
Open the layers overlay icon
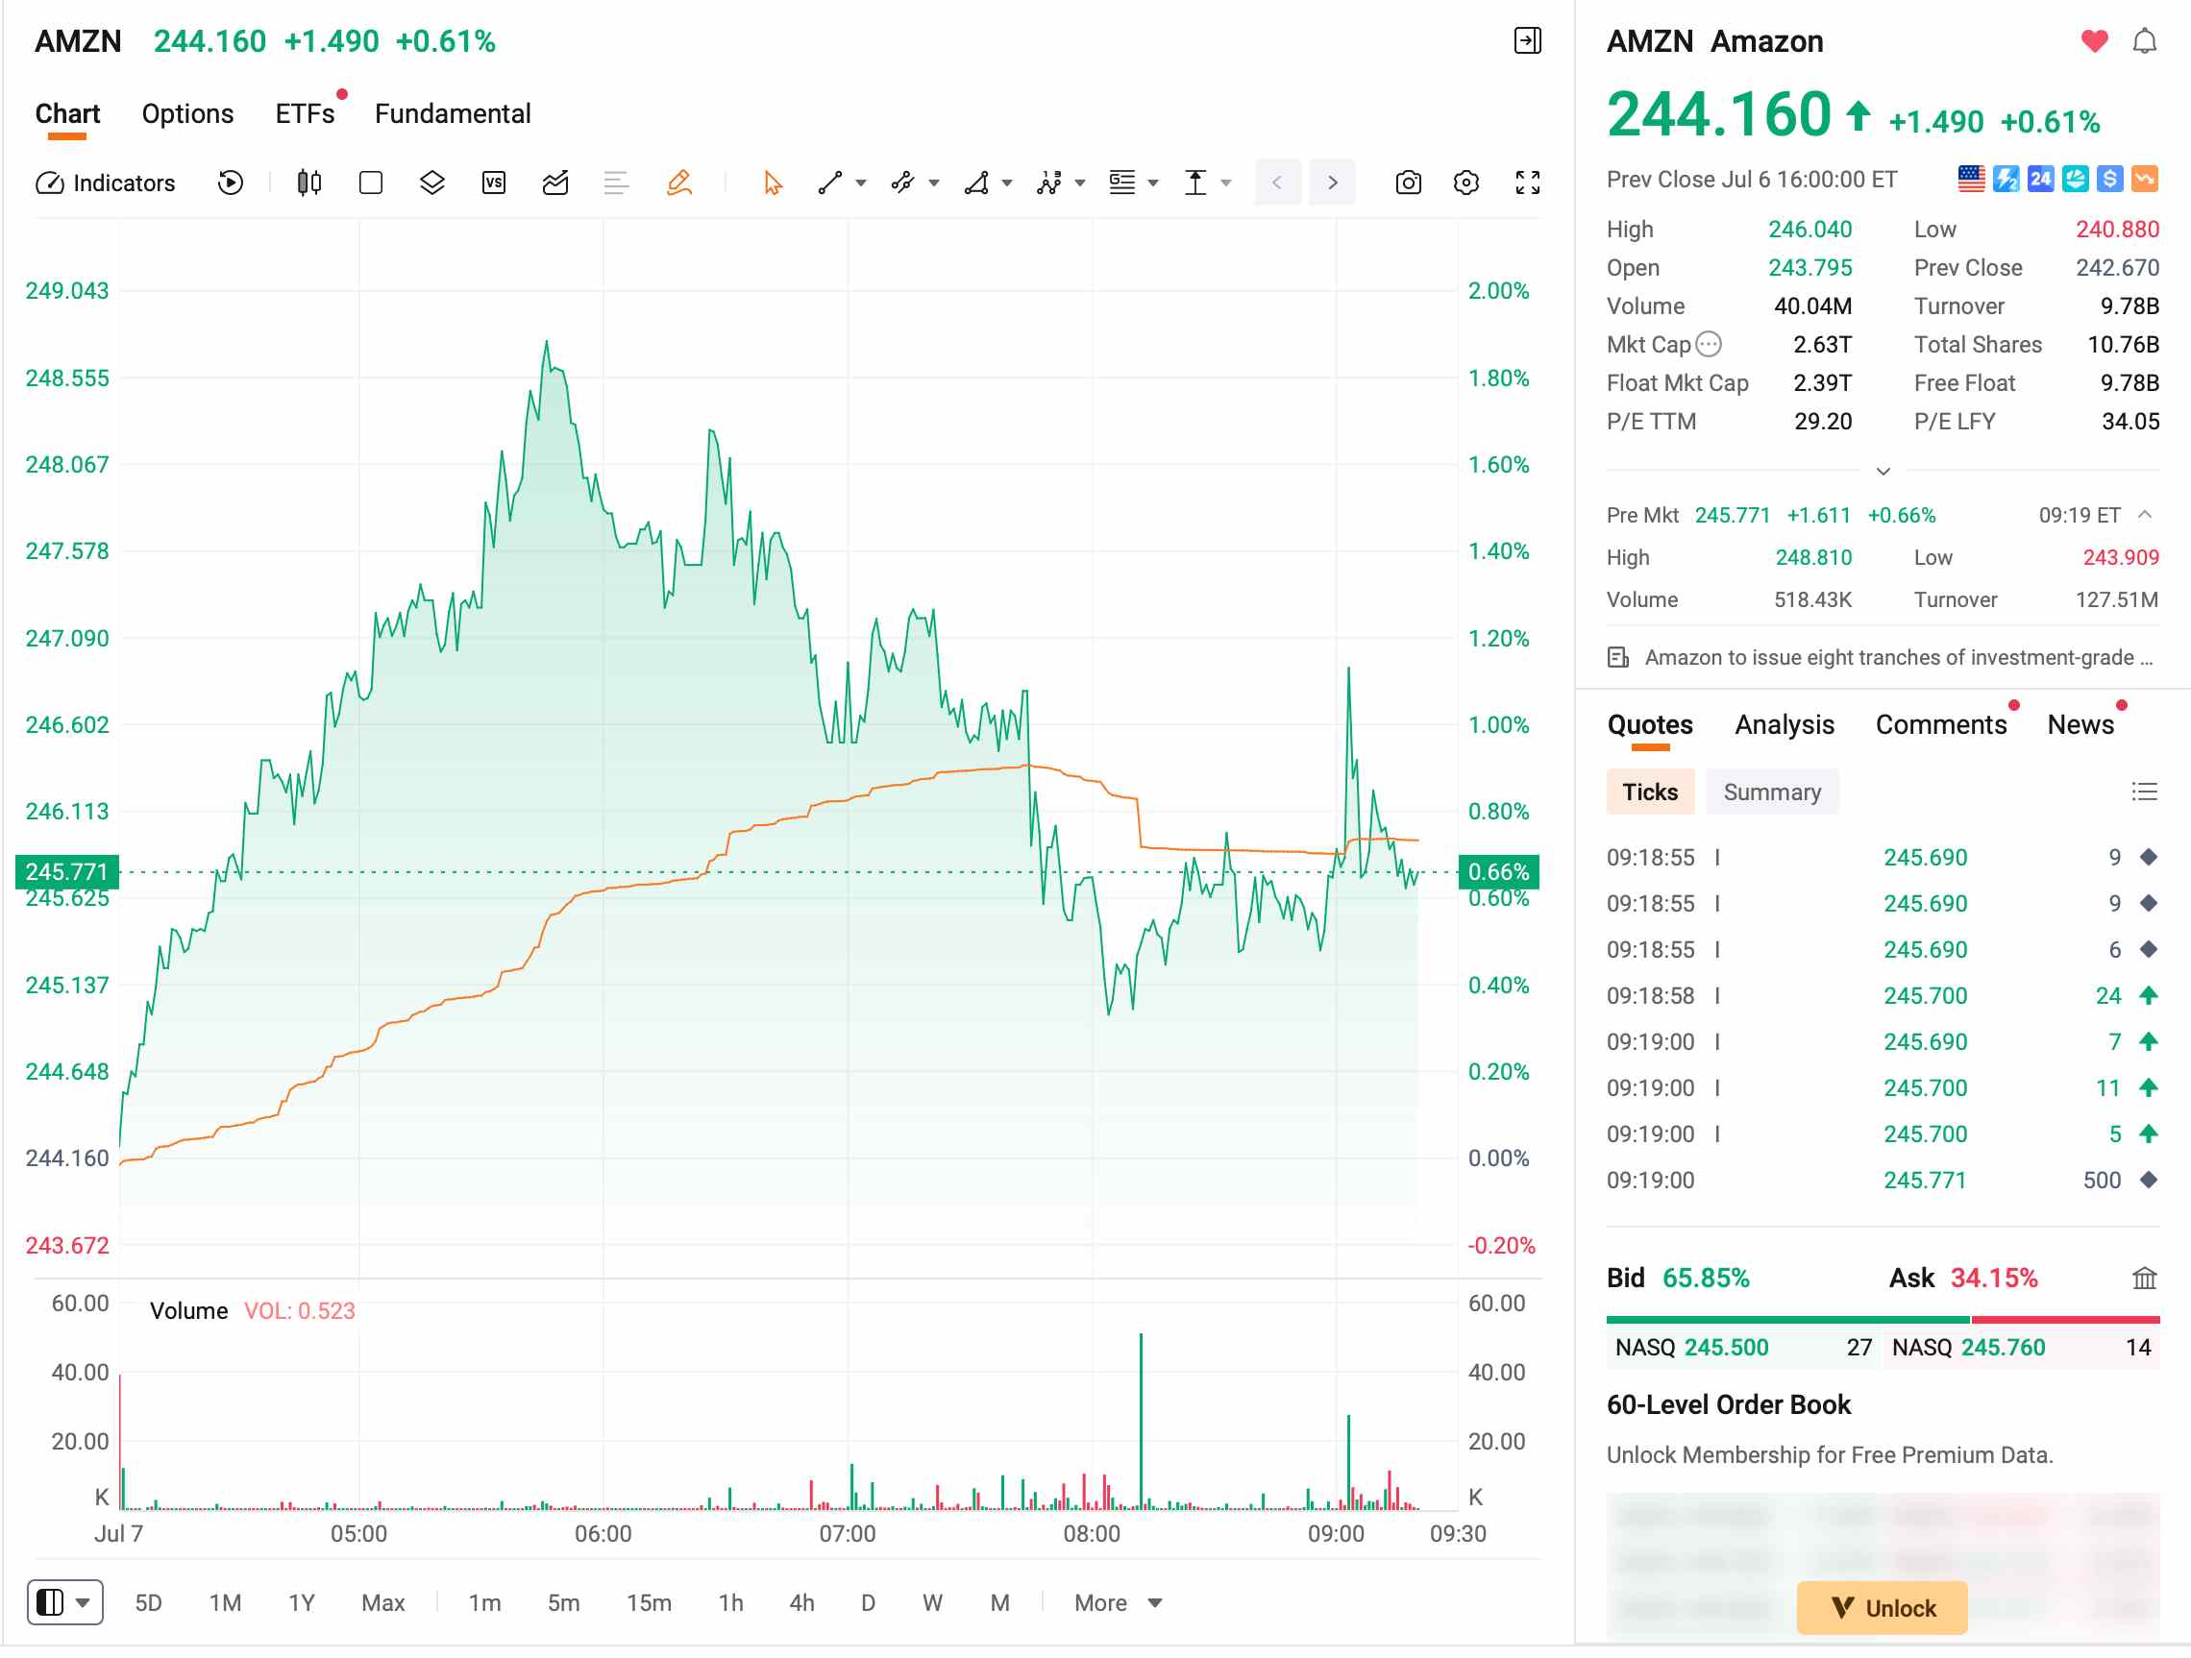(431, 183)
